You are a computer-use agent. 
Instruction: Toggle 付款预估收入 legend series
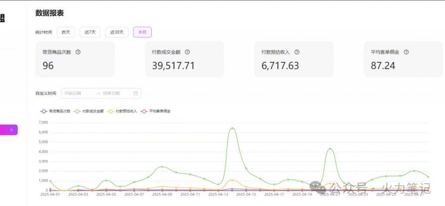click(122, 111)
